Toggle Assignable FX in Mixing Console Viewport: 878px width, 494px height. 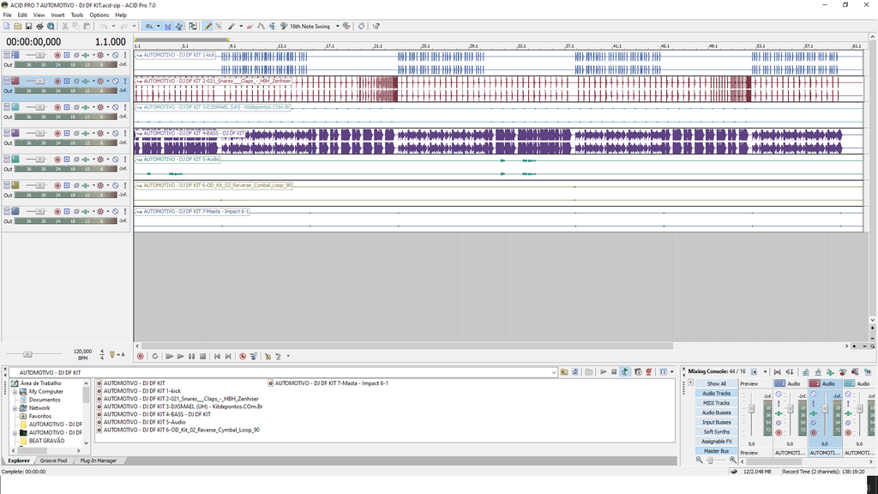click(x=716, y=442)
